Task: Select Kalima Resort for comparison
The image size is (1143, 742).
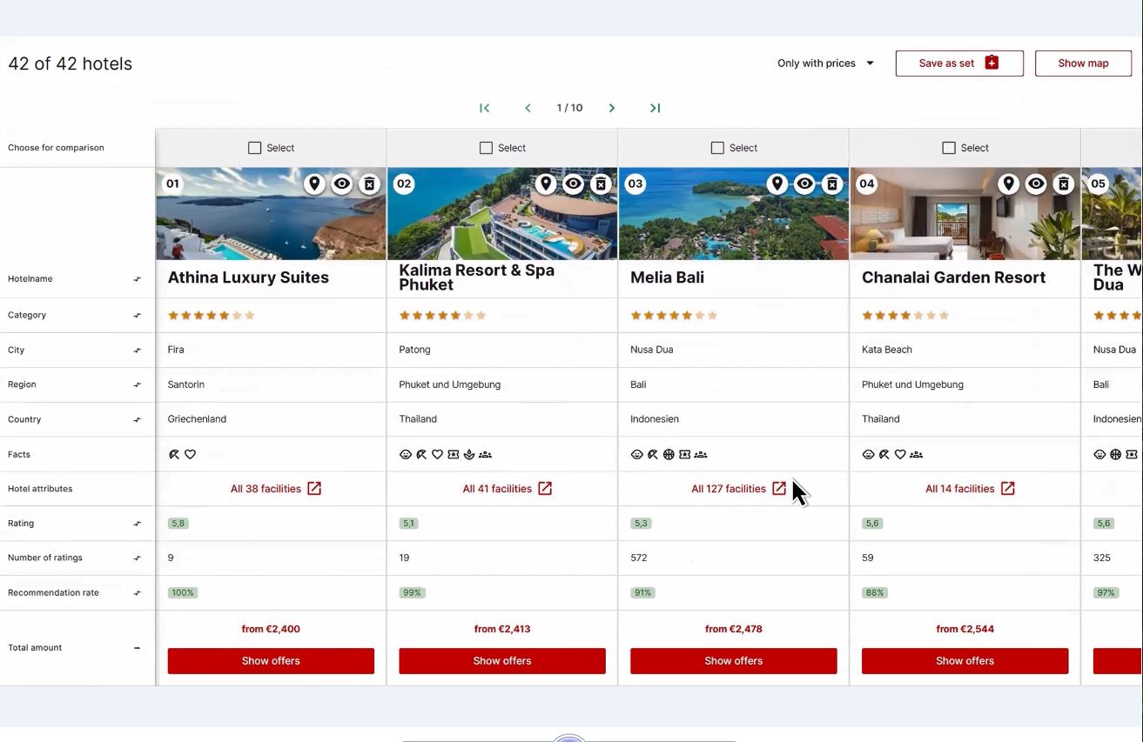Action: click(x=487, y=148)
